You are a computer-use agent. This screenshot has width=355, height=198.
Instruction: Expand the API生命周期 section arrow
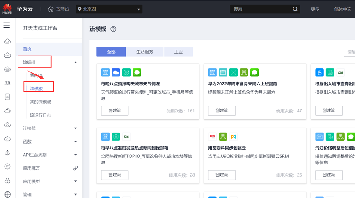point(76,155)
